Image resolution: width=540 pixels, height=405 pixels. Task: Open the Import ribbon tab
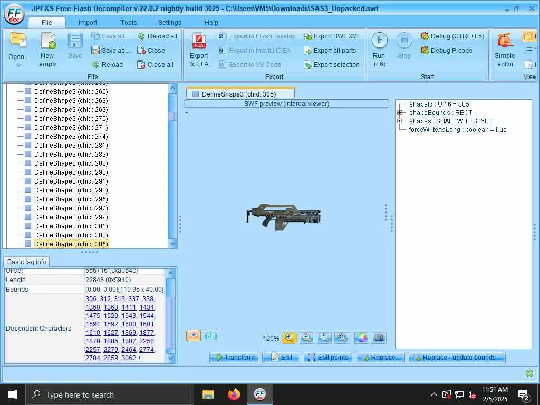88,22
